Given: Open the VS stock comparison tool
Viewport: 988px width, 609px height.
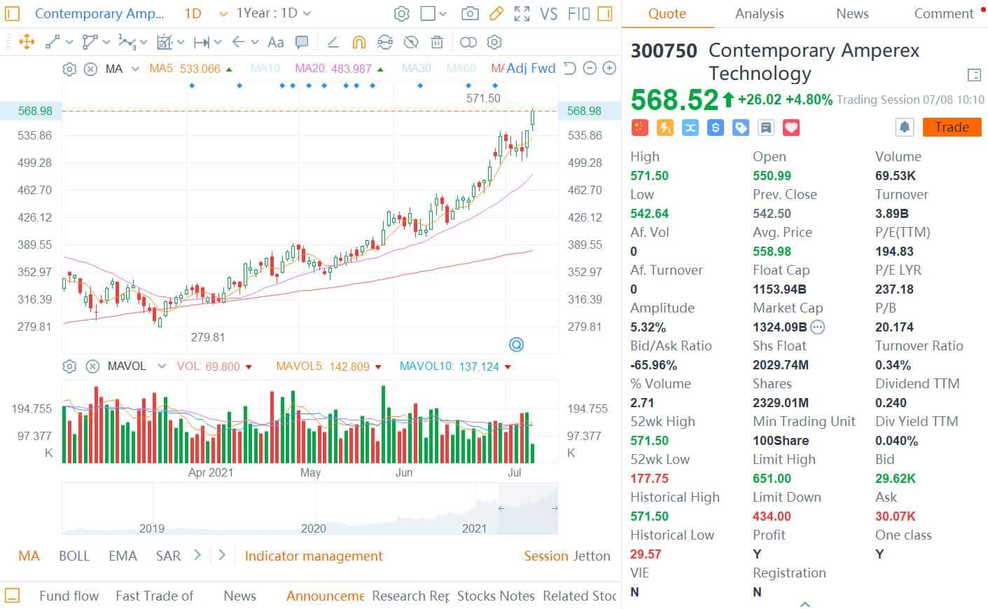Looking at the screenshot, I should (x=550, y=13).
